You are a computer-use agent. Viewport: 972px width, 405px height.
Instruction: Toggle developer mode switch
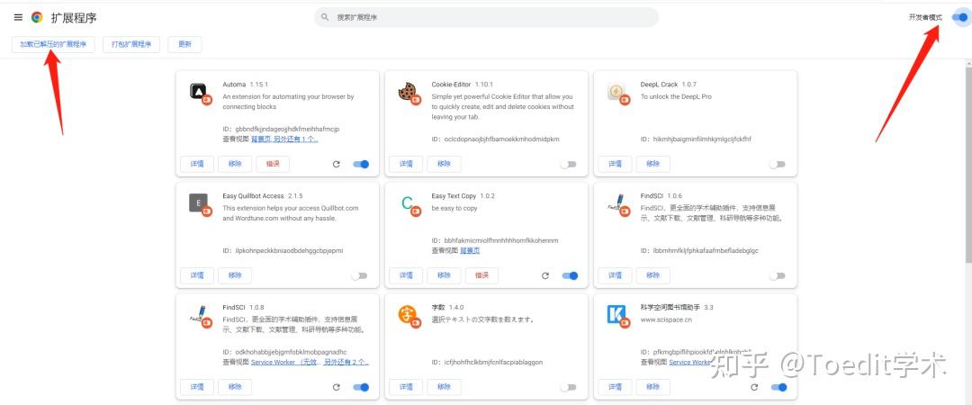point(959,17)
